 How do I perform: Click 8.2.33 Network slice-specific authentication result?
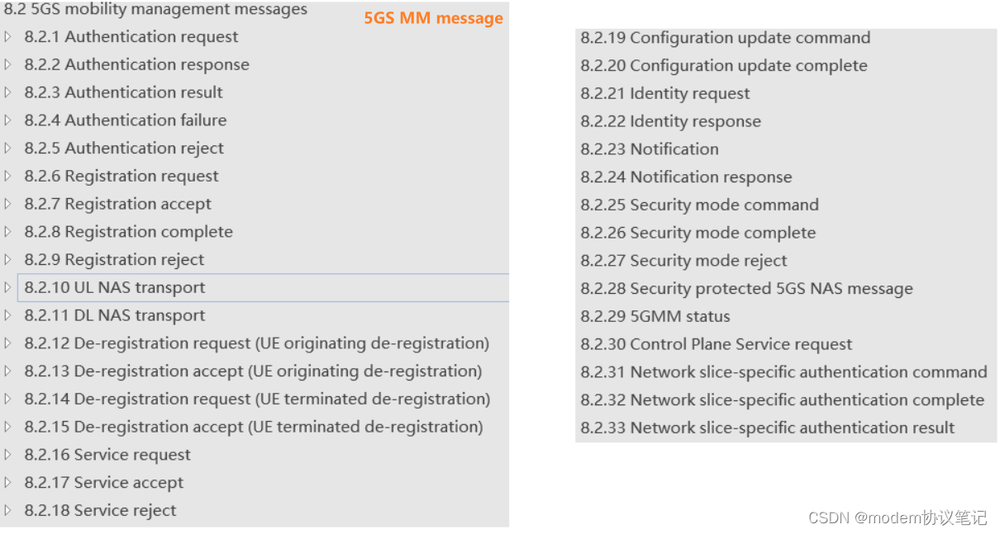point(767,428)
